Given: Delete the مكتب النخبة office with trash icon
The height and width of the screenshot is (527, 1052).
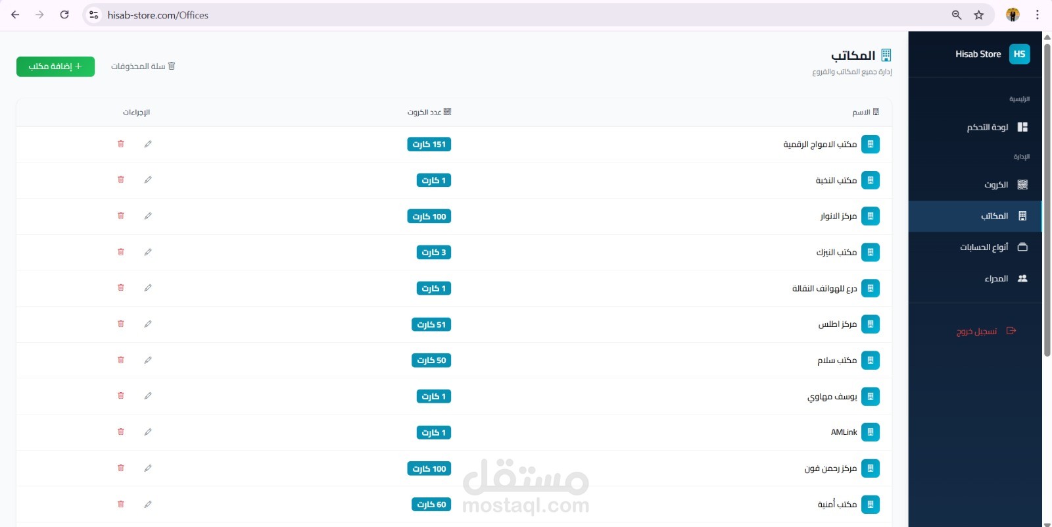Looking at the screenshot, I should pos(121,180).
